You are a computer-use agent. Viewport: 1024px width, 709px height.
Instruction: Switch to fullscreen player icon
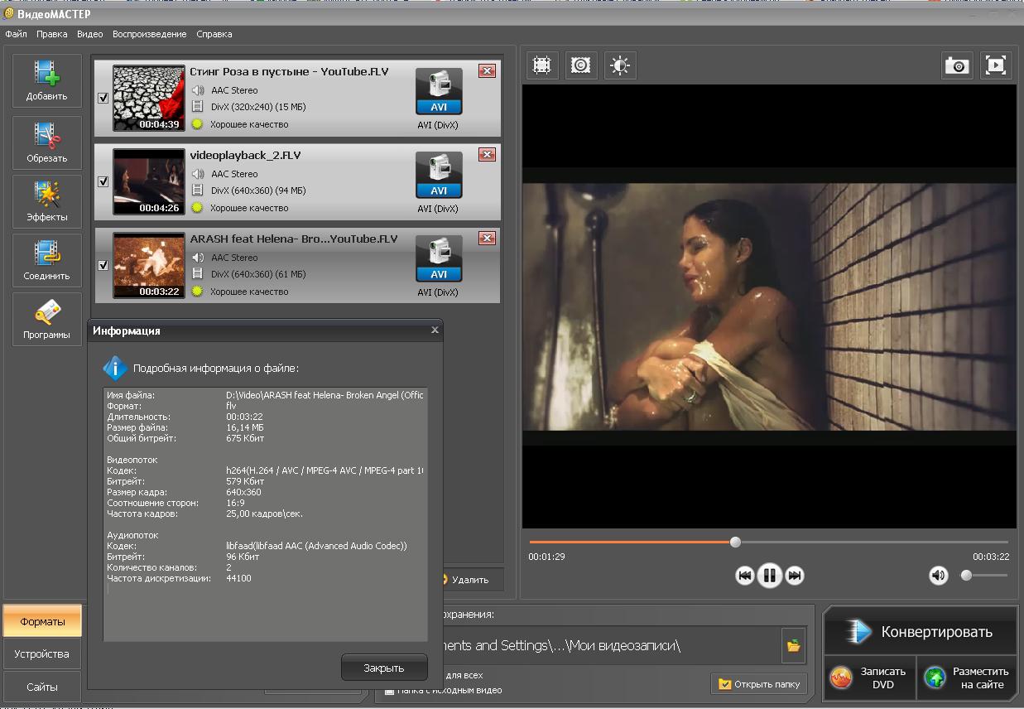997,65
